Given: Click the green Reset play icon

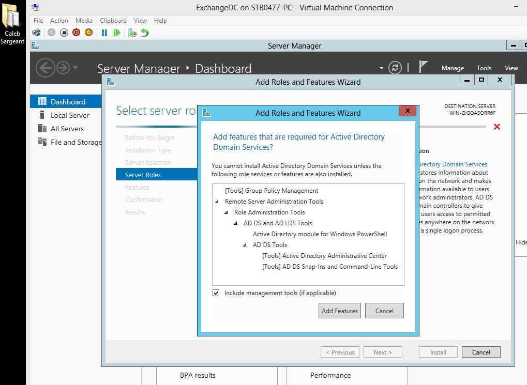Looking at the screenshot, I should click(x=117, y=33).
